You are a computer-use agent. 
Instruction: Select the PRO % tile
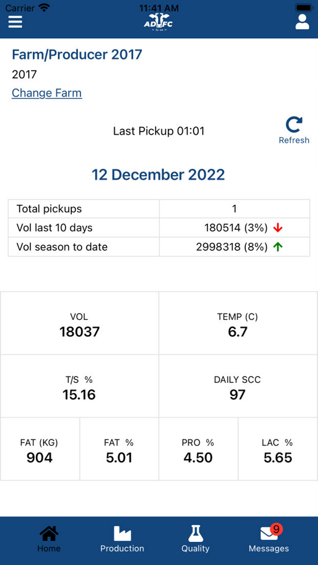[x=198, y=450]
